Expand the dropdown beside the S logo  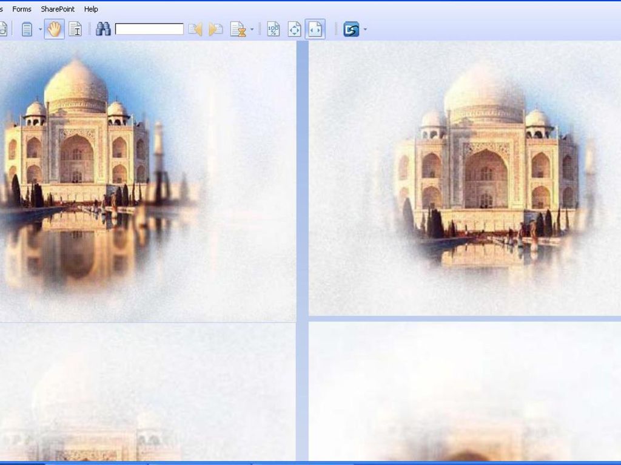click(365, 29)
